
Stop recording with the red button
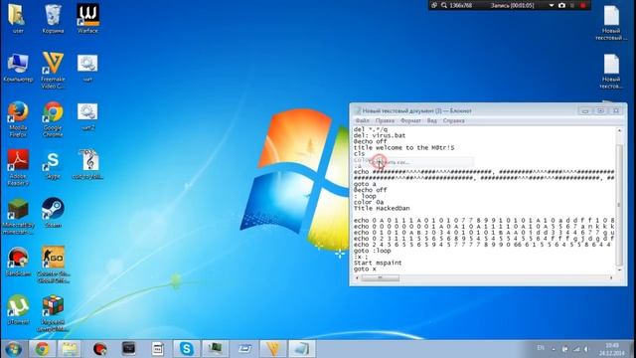(583, 5)
